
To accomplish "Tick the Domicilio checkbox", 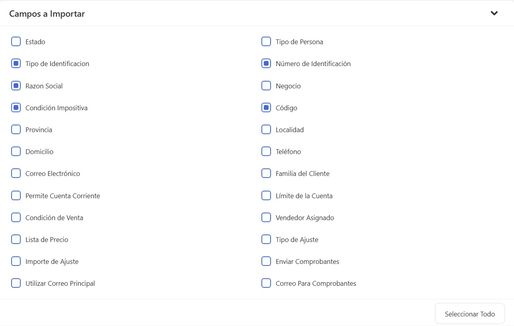I will click(x=16, y=151).
